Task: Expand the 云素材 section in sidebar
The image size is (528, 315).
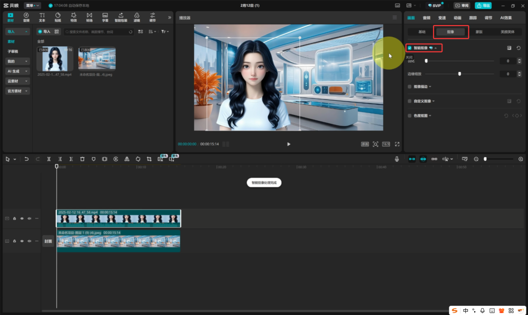Action: tap(18, 81)
